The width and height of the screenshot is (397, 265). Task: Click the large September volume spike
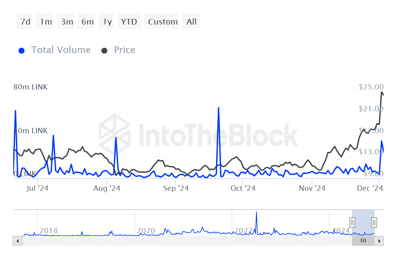[219, 108]
